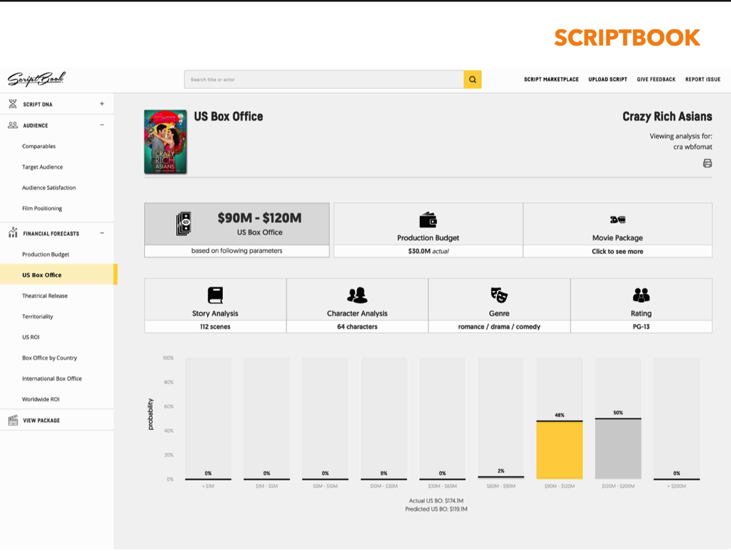Click the Character Analysis people icon
The width and height of the screenshot is (731, 551).
pyautogui.click(x=357, y=296)
